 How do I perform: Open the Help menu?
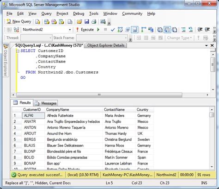pyautogui.click(x=151, y=13)
